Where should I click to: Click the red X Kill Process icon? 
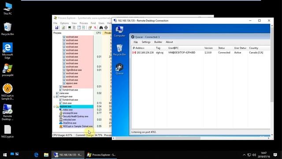tap(95, 27)
